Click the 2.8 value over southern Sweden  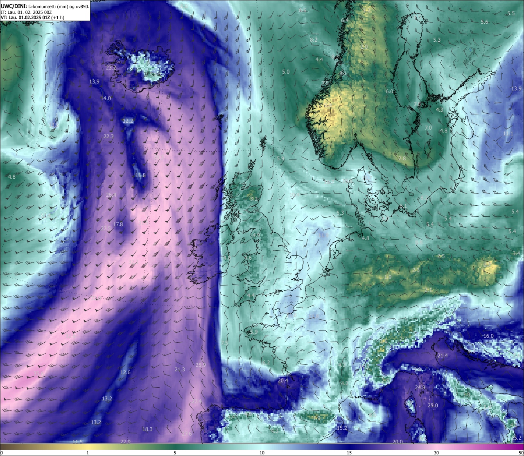point(402,158)
